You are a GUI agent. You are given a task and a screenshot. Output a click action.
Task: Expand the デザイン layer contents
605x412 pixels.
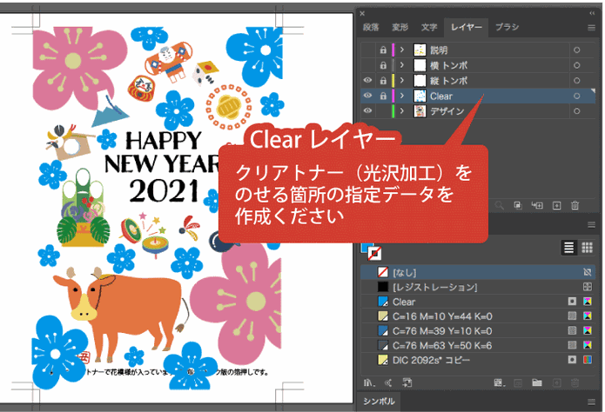pyautogui.click(x=402, y=111)
